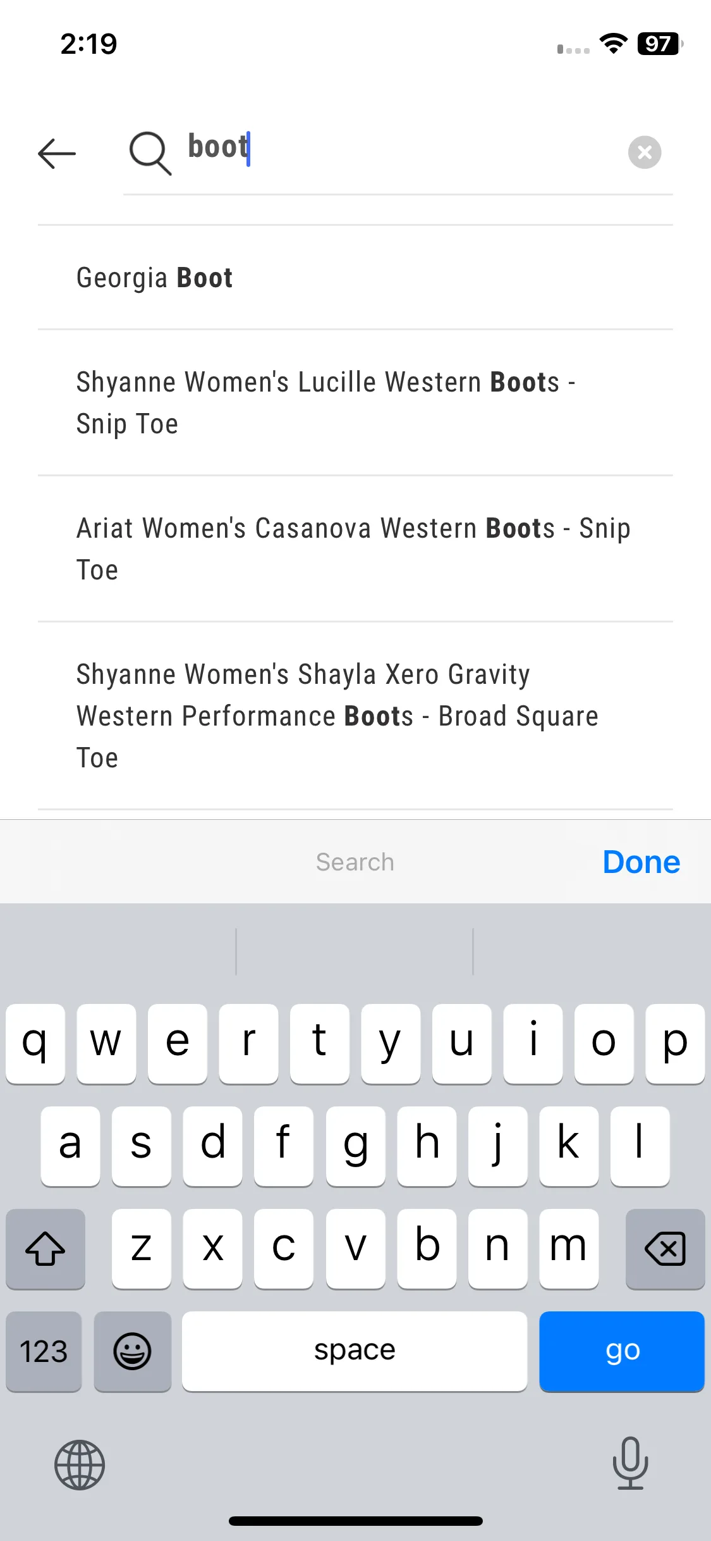The width and height of the screenshot is (711, 1541).
Task: Tap the space bar key
Action: pos(355,1351)
